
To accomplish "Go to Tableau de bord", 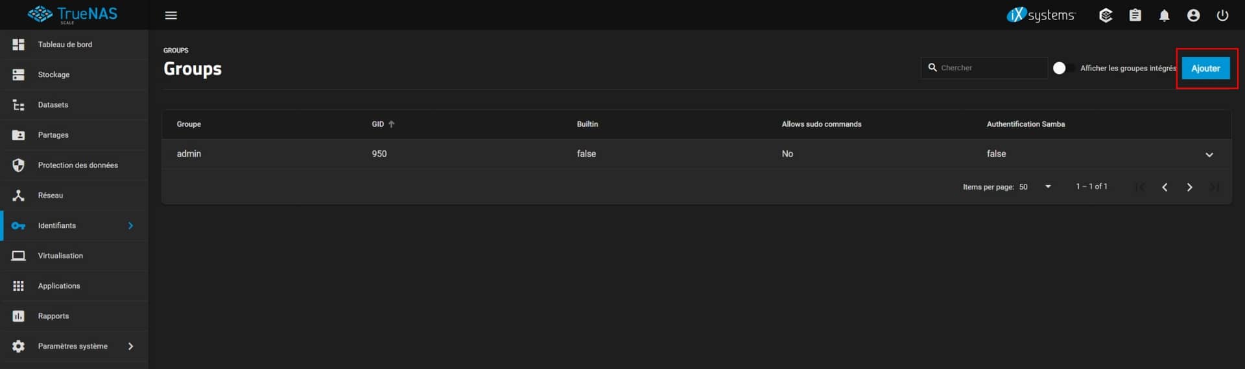I will point(65,45).
